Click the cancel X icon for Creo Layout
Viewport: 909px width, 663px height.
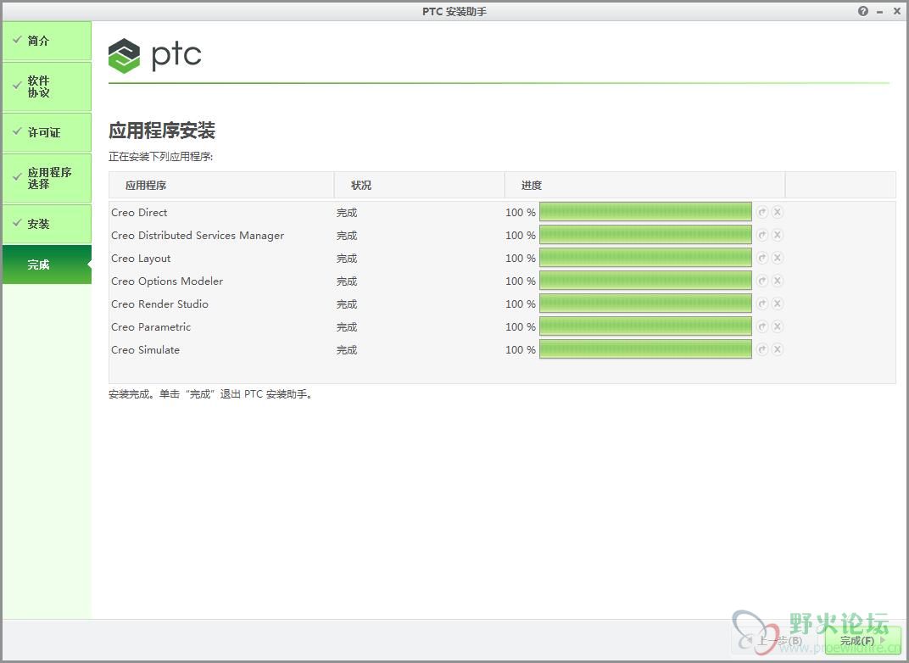[x=778, y=258]
